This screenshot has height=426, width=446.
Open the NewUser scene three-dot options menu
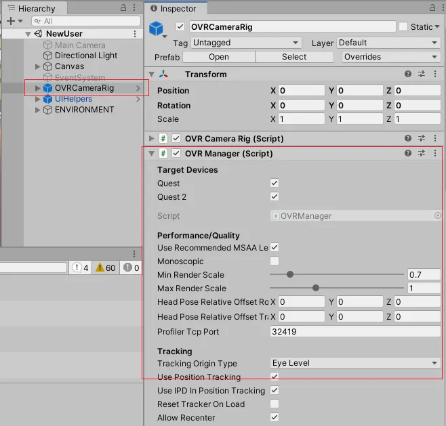pyautogui.click(x=135, y=34)
